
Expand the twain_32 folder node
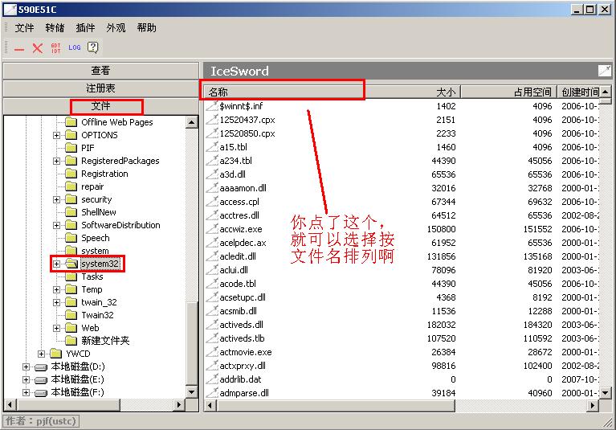(x=56, y=302)
